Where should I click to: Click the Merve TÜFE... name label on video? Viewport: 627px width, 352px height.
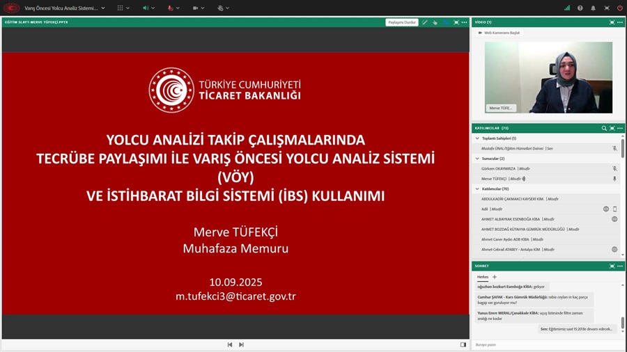coord(501,108)
